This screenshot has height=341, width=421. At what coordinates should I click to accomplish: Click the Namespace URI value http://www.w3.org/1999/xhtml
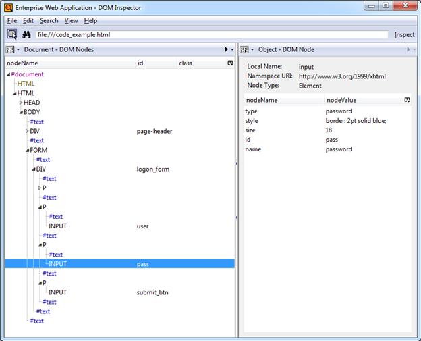[342, 76]
